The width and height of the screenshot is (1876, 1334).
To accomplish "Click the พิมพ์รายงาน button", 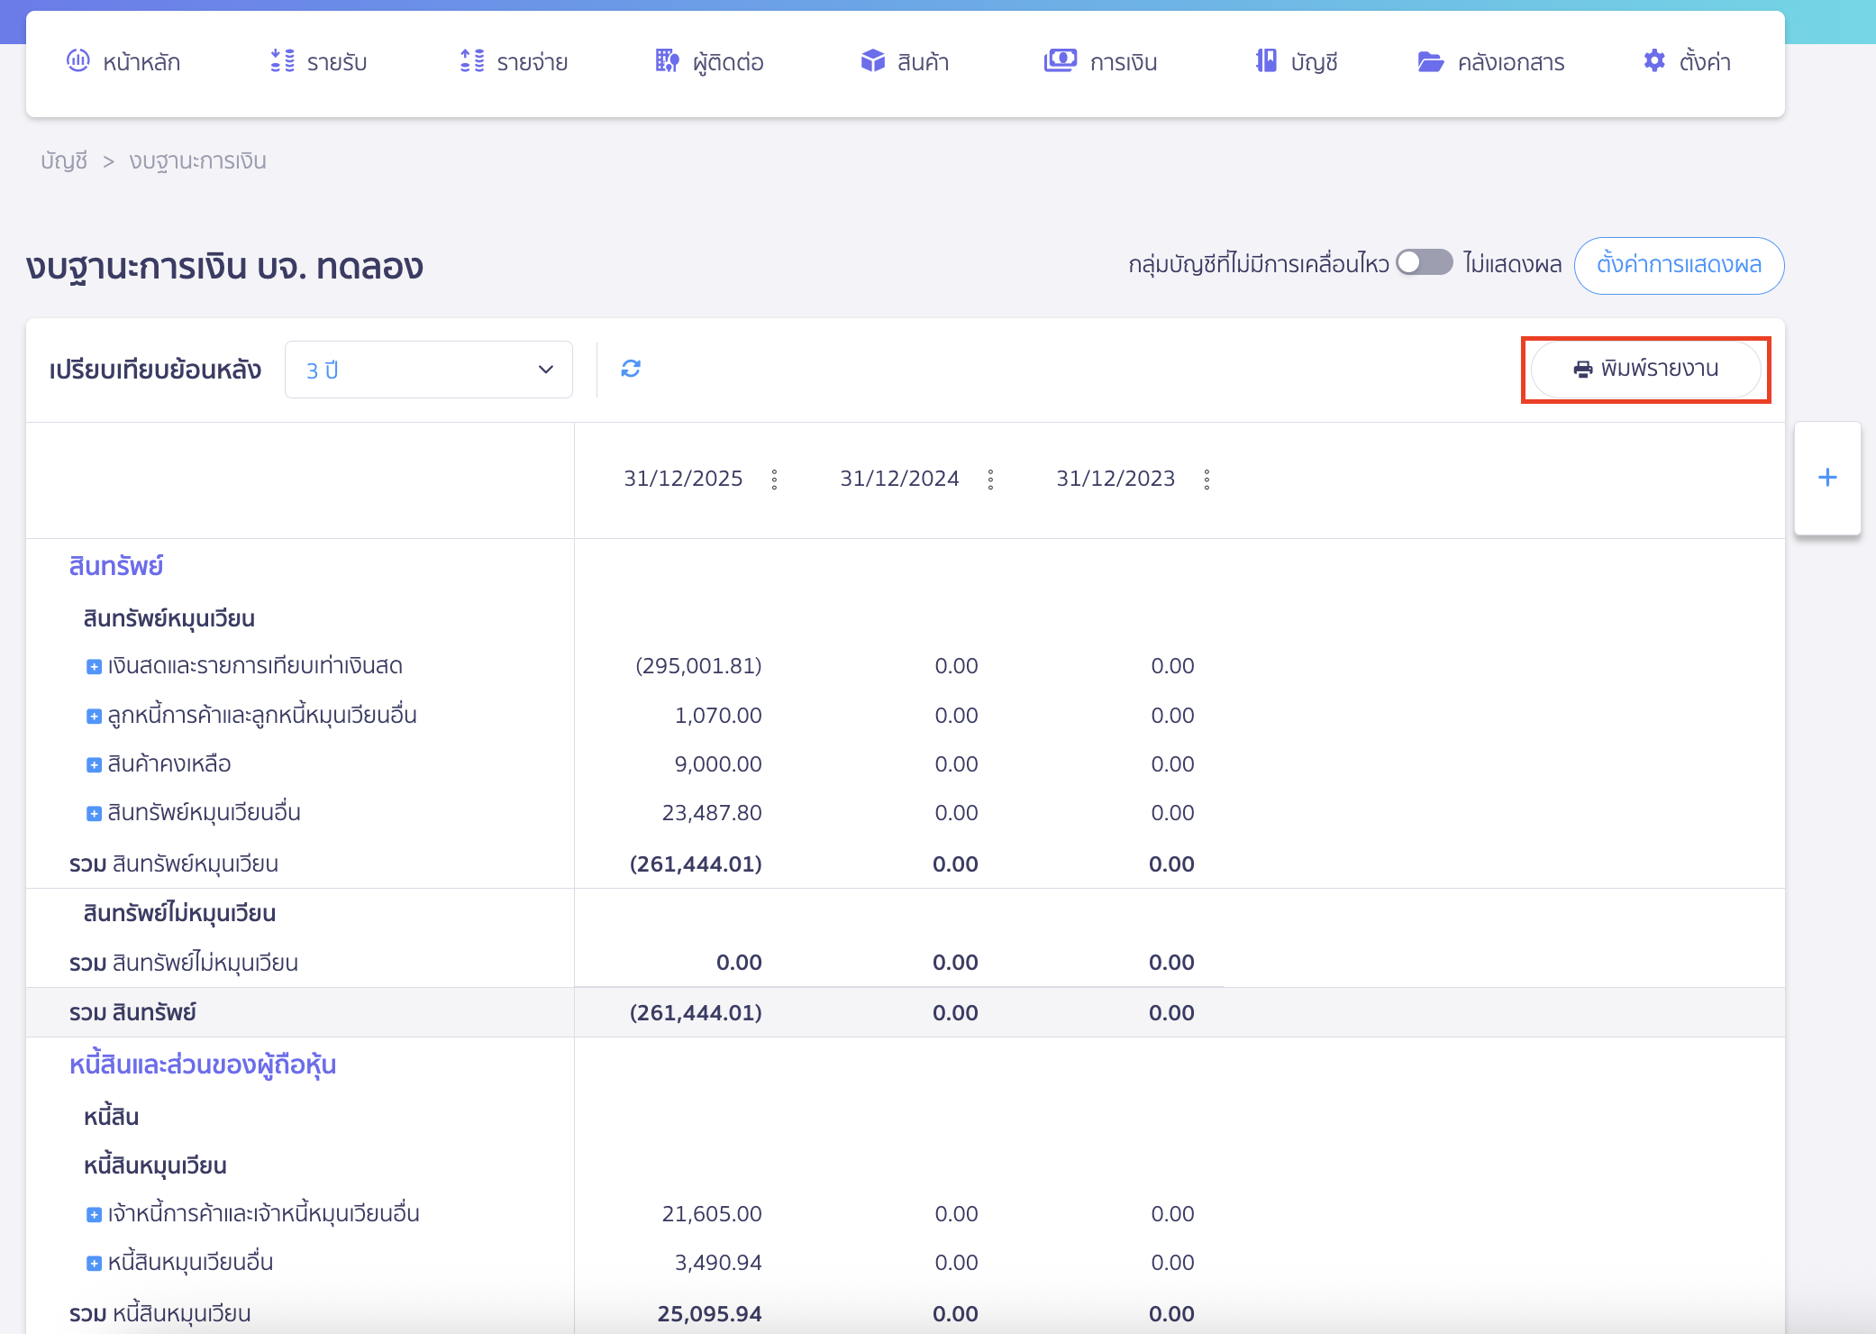I will point(1645,369).
